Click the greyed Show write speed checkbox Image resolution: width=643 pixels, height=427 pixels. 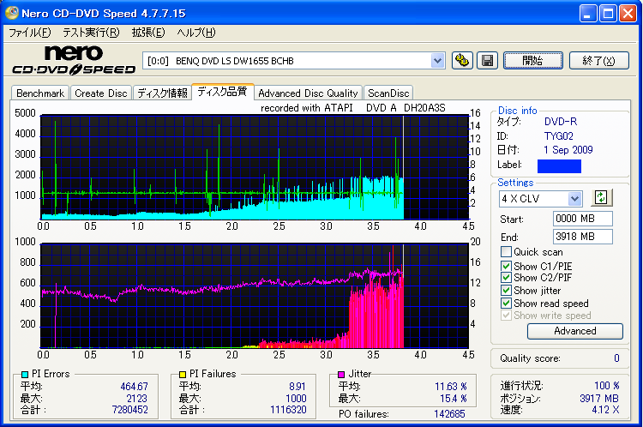506,315
